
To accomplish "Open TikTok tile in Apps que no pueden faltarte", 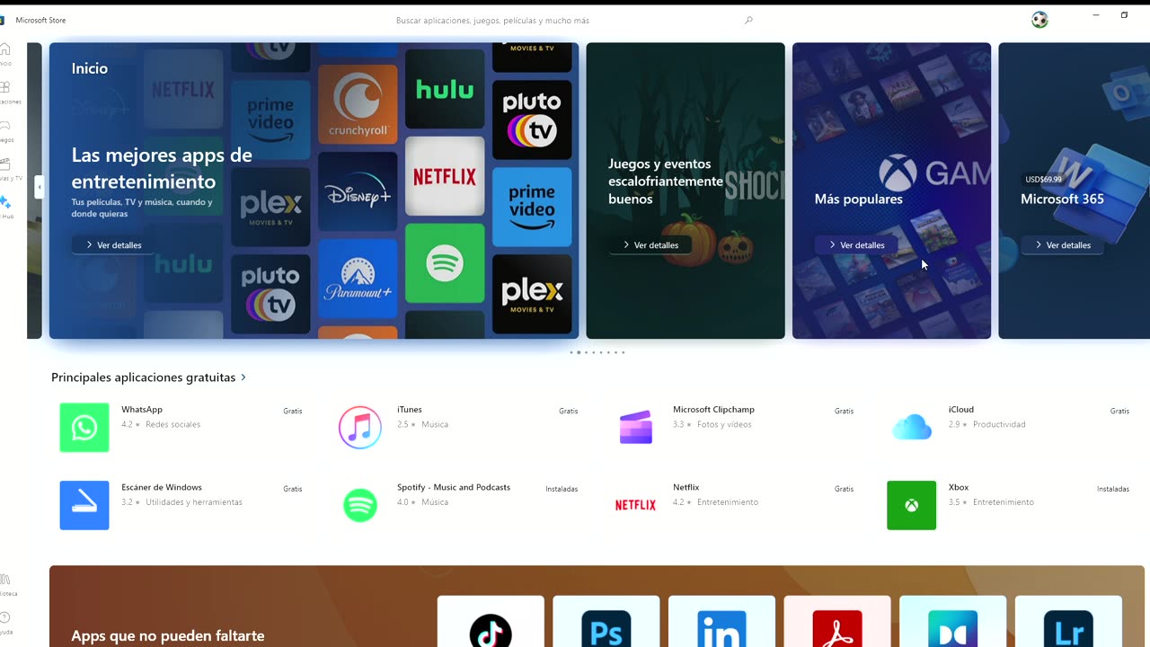I will coord(491,622).
